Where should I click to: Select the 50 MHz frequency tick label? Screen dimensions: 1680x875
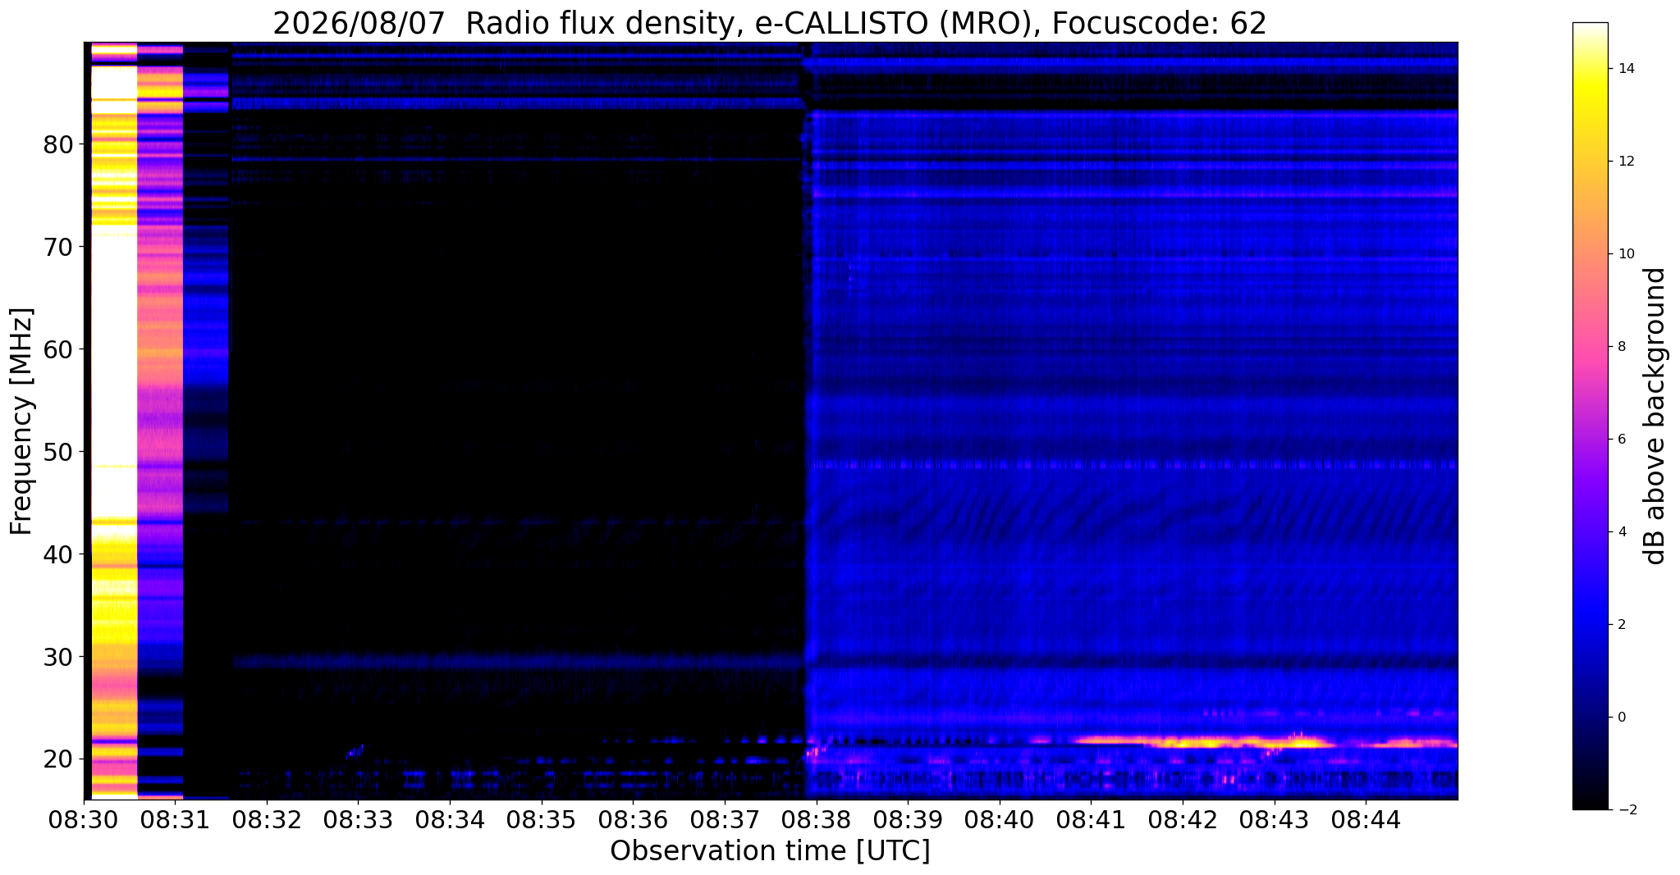point(57,452)
